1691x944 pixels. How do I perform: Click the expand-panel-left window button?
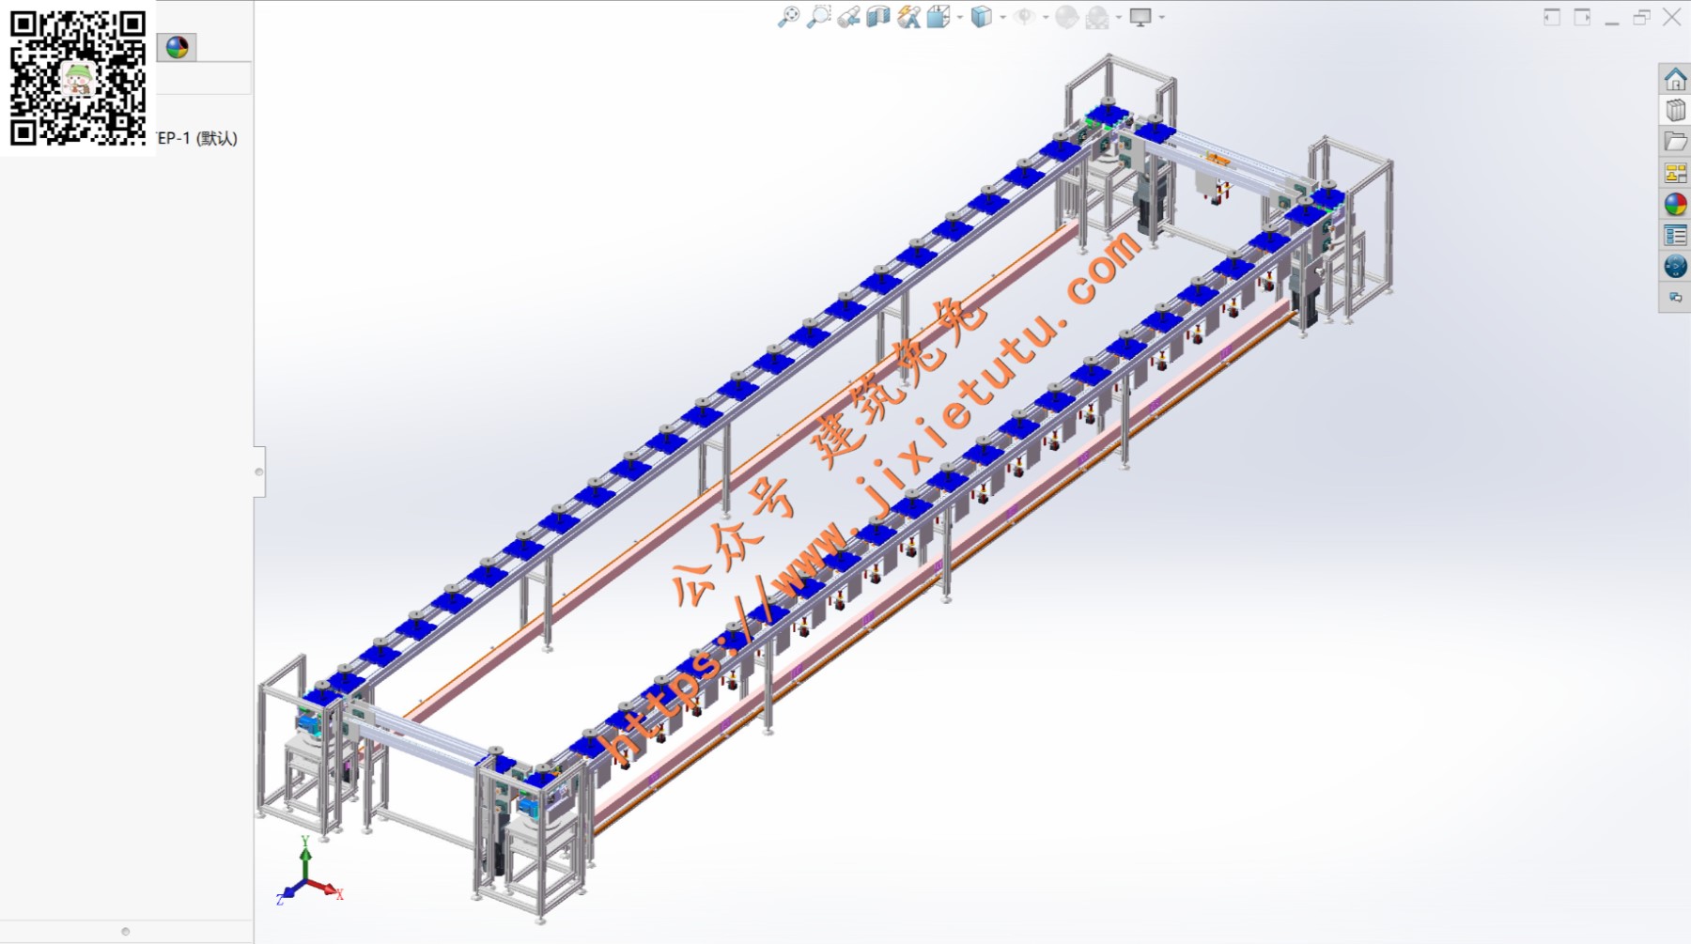coord(1552,17)
